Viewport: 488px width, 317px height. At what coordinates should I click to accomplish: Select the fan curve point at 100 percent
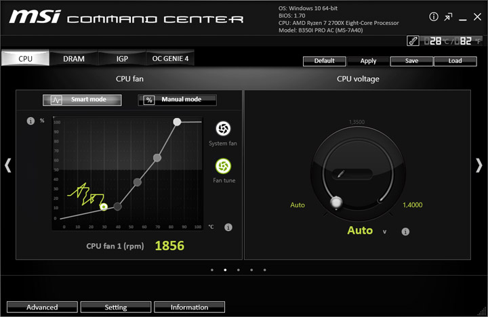coord(177,122)
